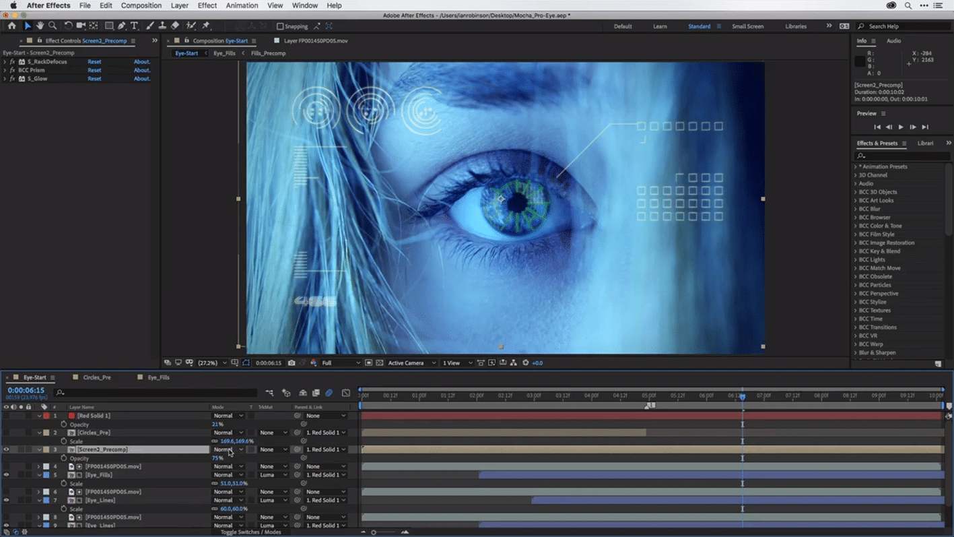The height and width of the screenshot is (537, 954).
Task: Click Toggle Switches / Modes button
Action: [x=251, y=532]
